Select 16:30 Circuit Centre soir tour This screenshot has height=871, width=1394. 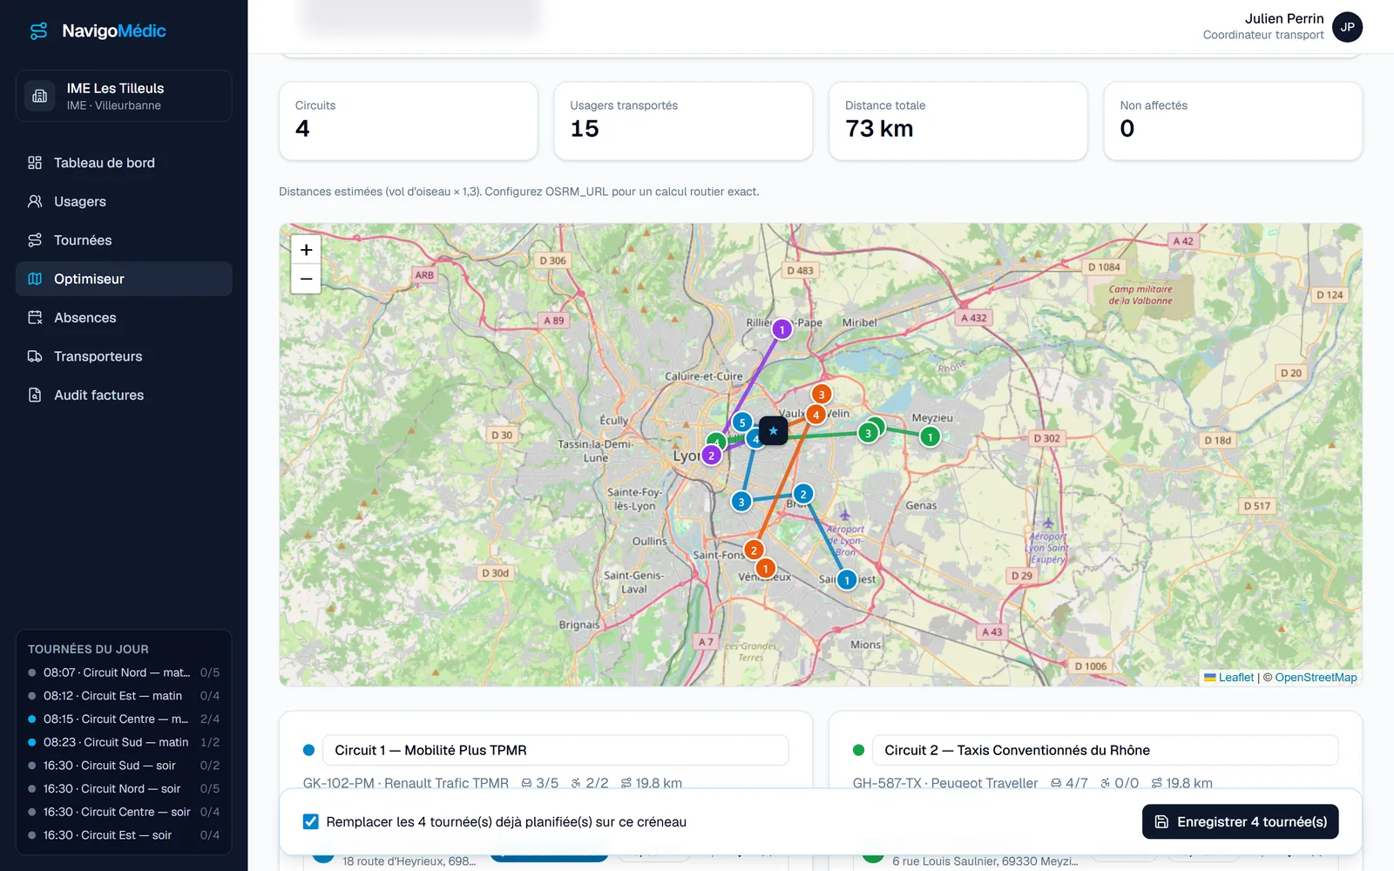(x=124, y=812)
